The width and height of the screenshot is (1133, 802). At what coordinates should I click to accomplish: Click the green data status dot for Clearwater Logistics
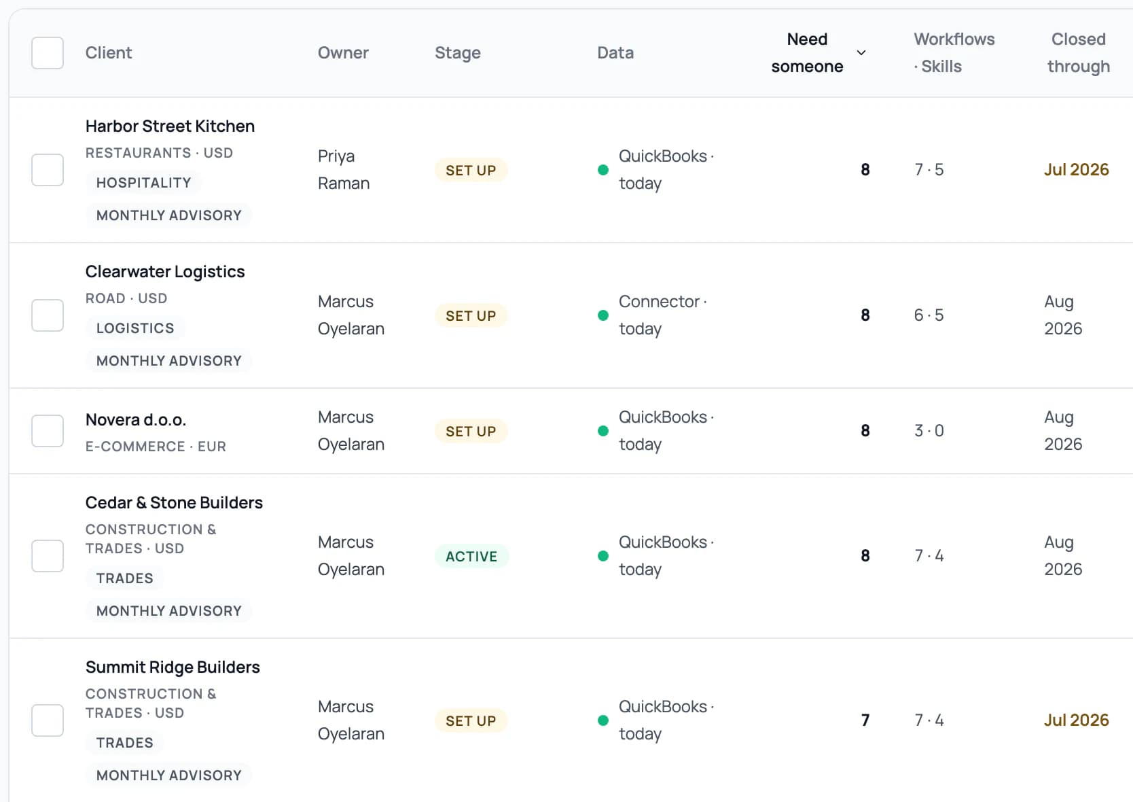(x=603, y=315)
